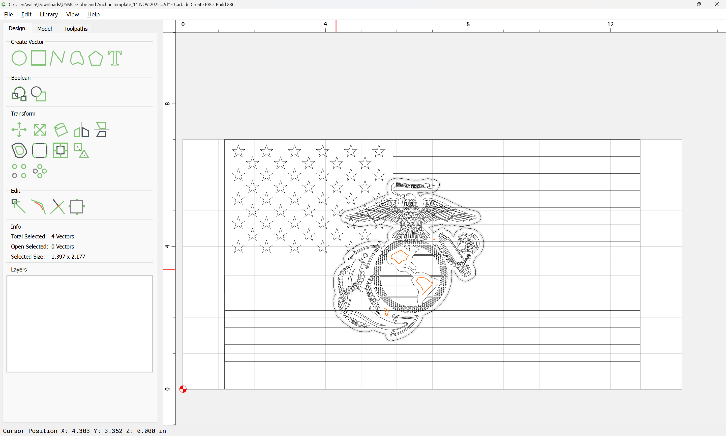
Task: Activate the Node Edit tool
Action: coord(18,207)
